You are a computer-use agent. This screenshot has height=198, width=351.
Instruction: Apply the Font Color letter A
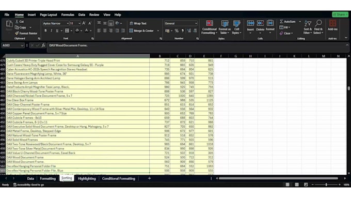coord(86,31)
